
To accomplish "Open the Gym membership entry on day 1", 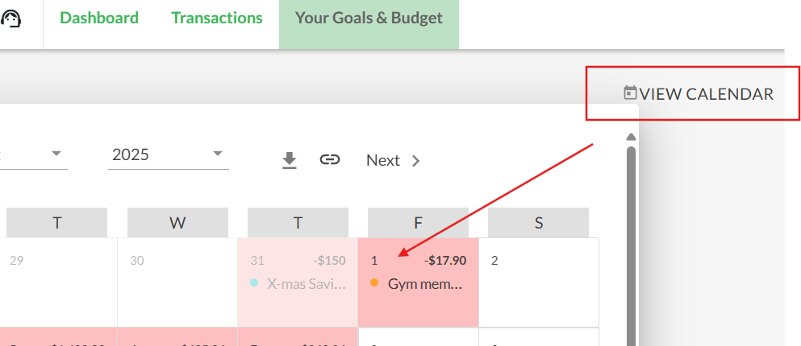I will tap(418, 284).
